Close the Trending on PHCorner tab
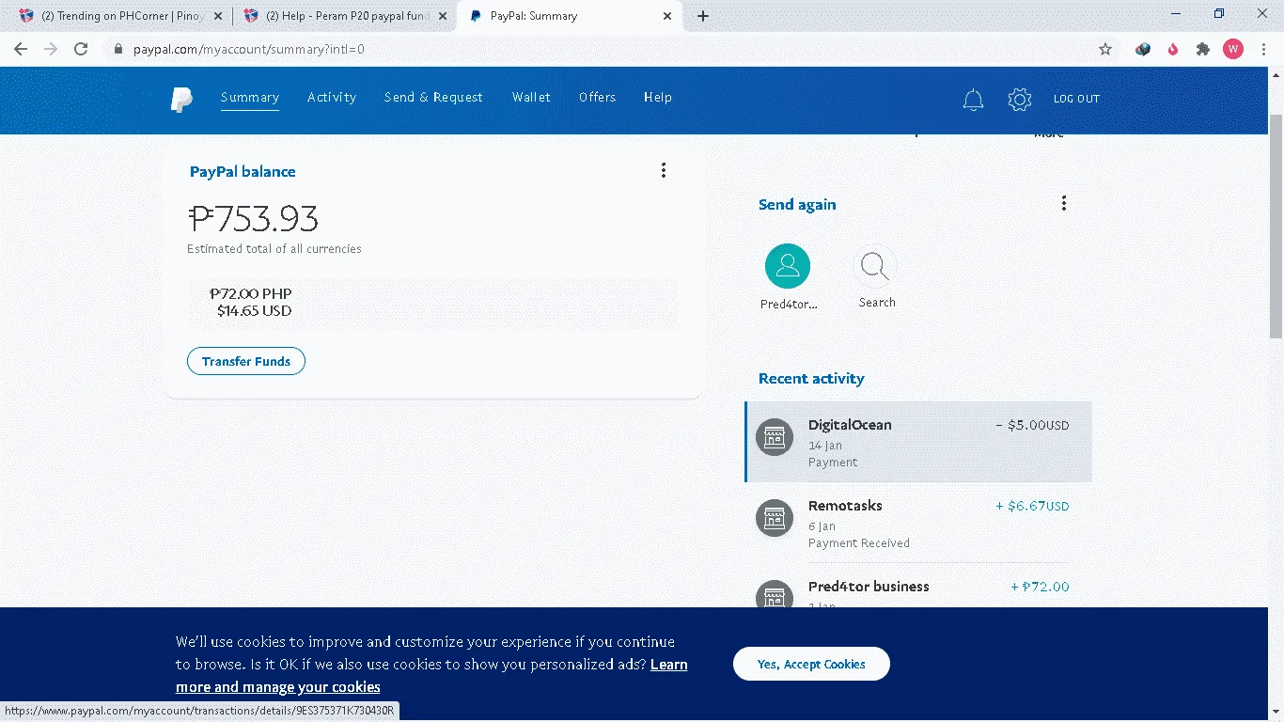This screenshot has width=1284, height=722. 218,16
